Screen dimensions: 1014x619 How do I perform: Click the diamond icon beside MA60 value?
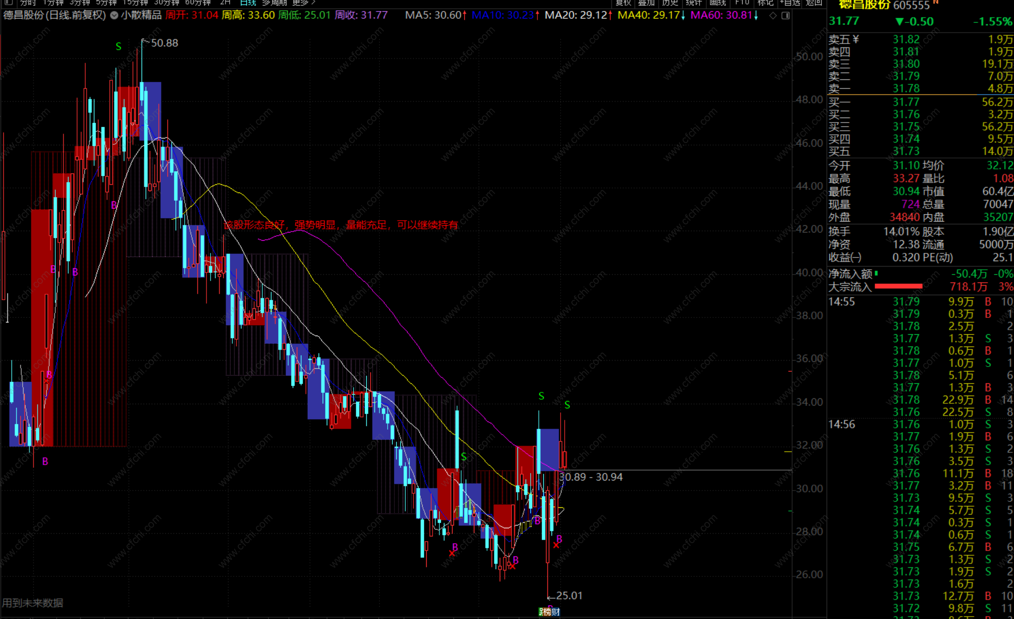(x=773, y=15)
